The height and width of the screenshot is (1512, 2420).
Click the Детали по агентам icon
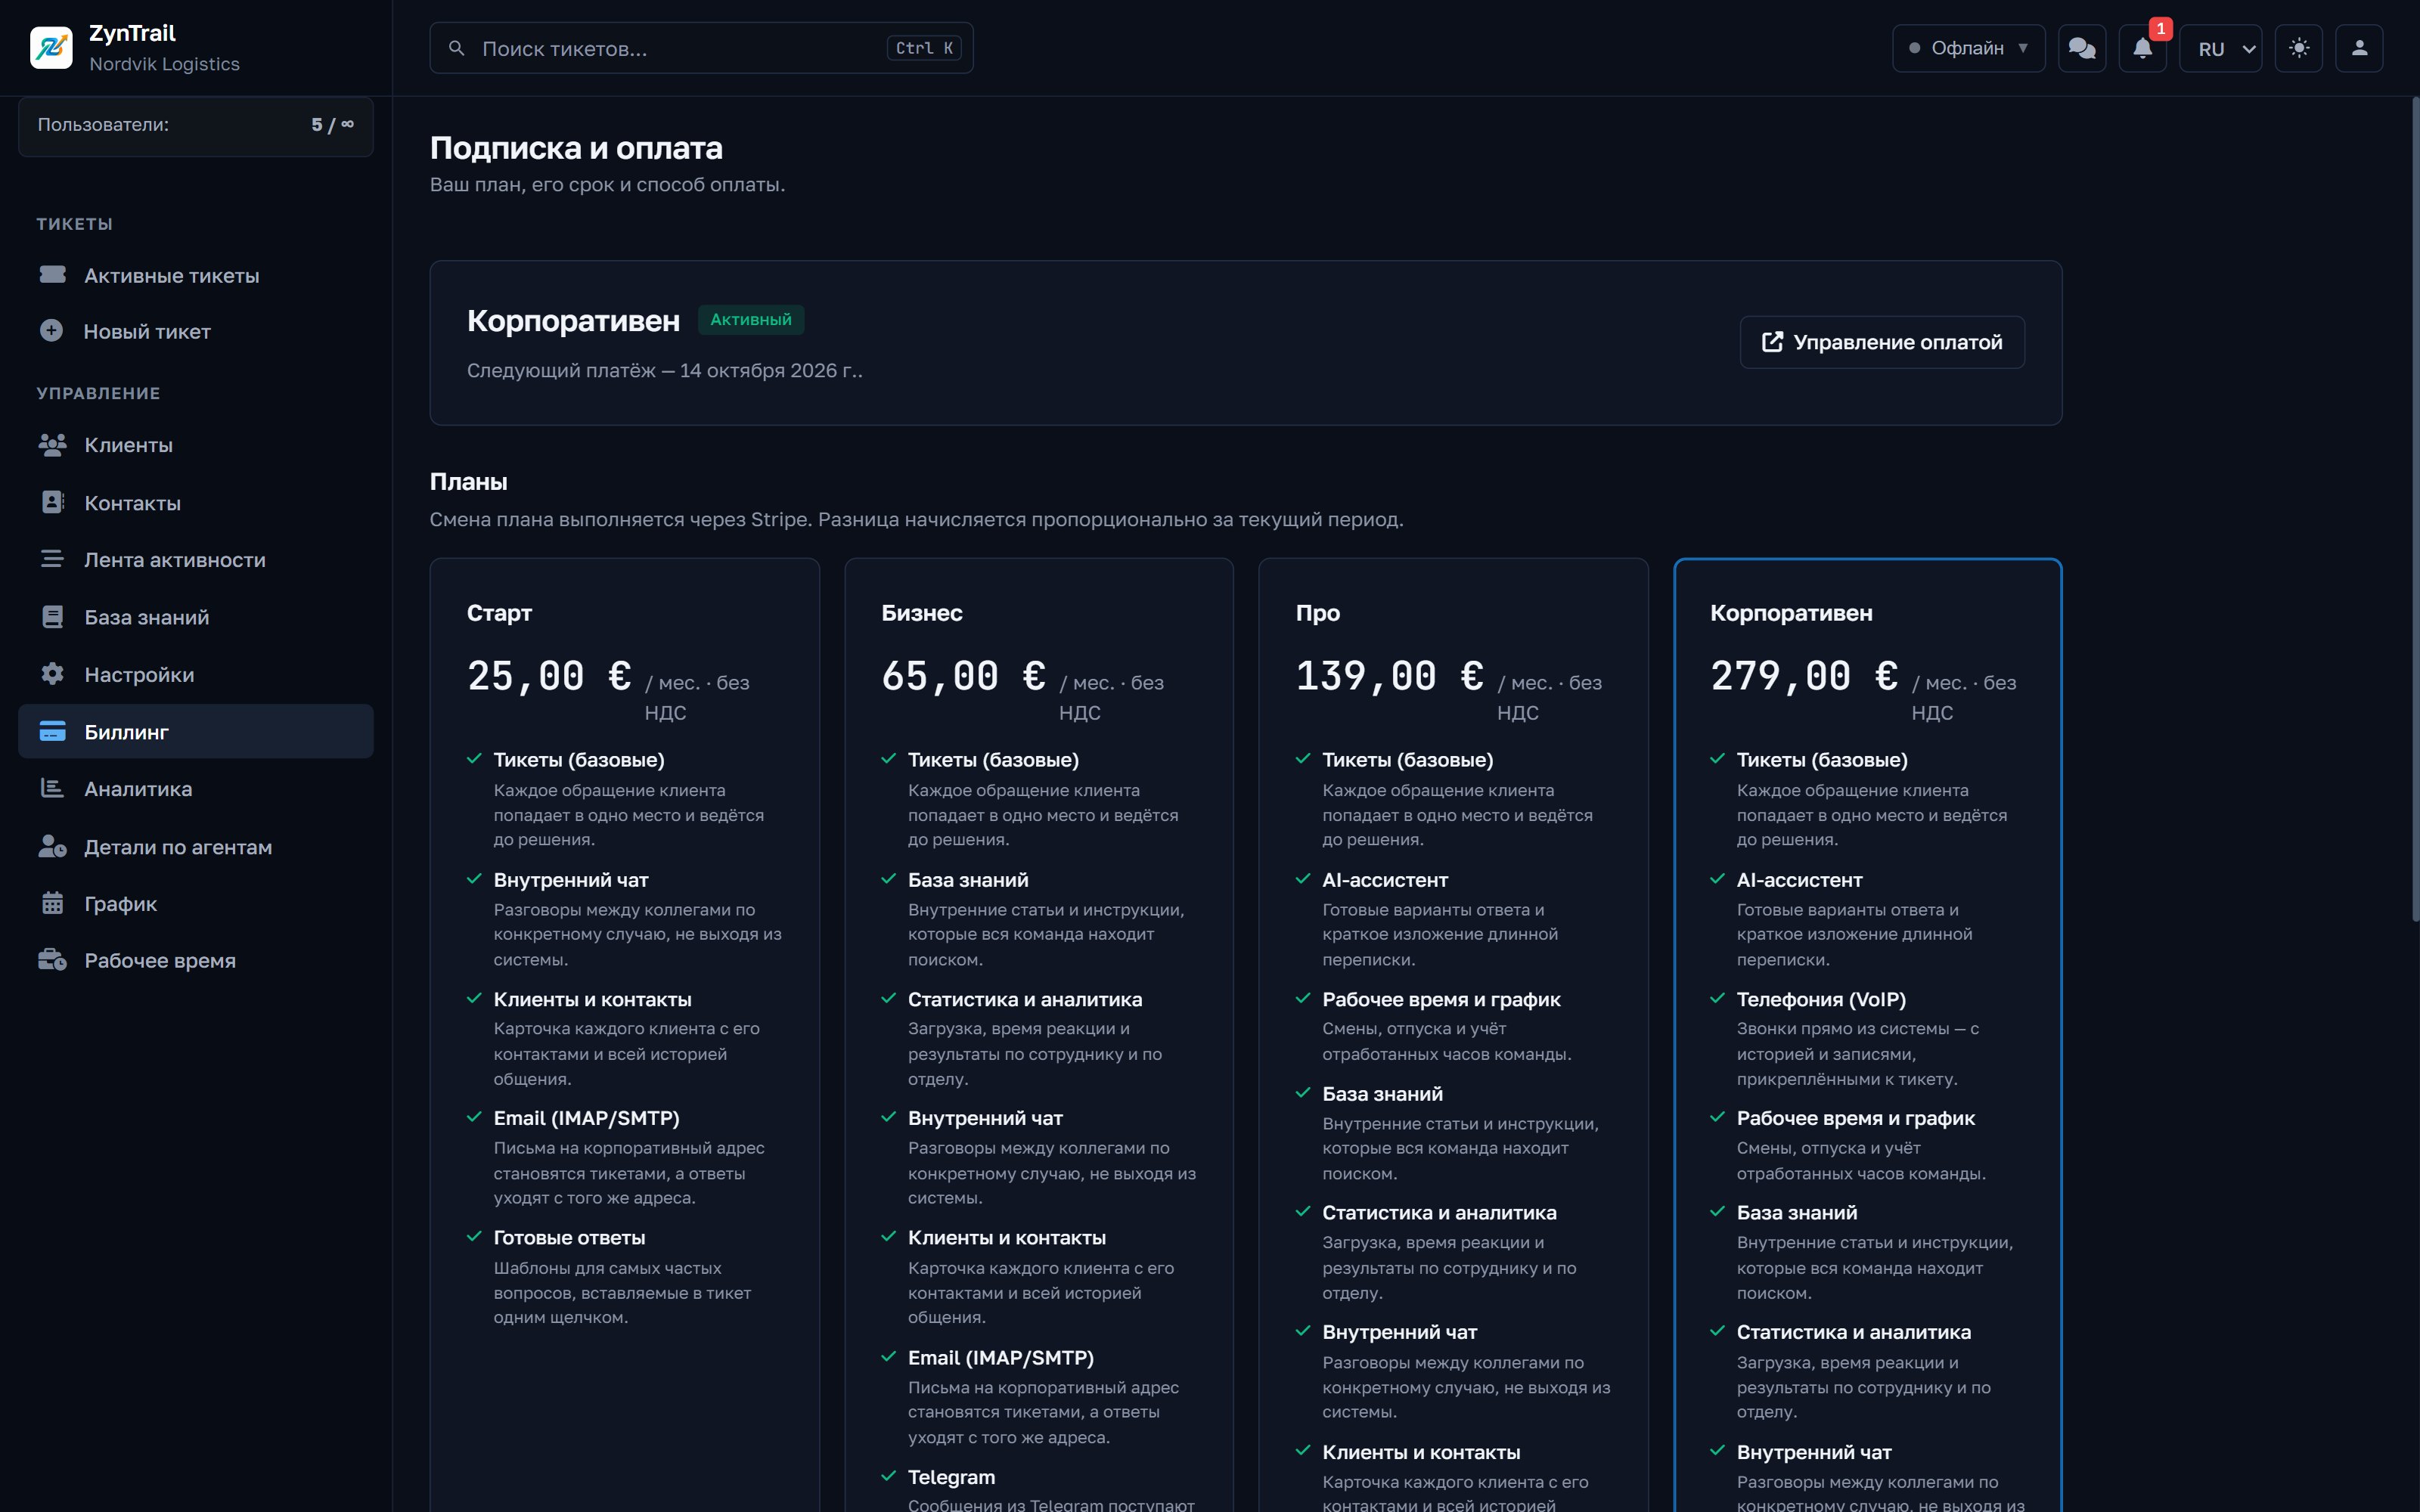[x=52, y=846]
